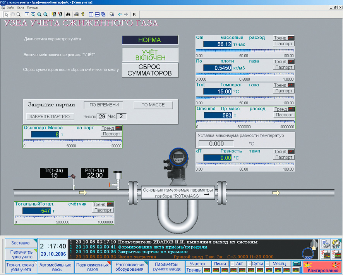This screenshot has height=275, width=343.
Task: Click the R toolbar button
Action: (x=134, y=14)
